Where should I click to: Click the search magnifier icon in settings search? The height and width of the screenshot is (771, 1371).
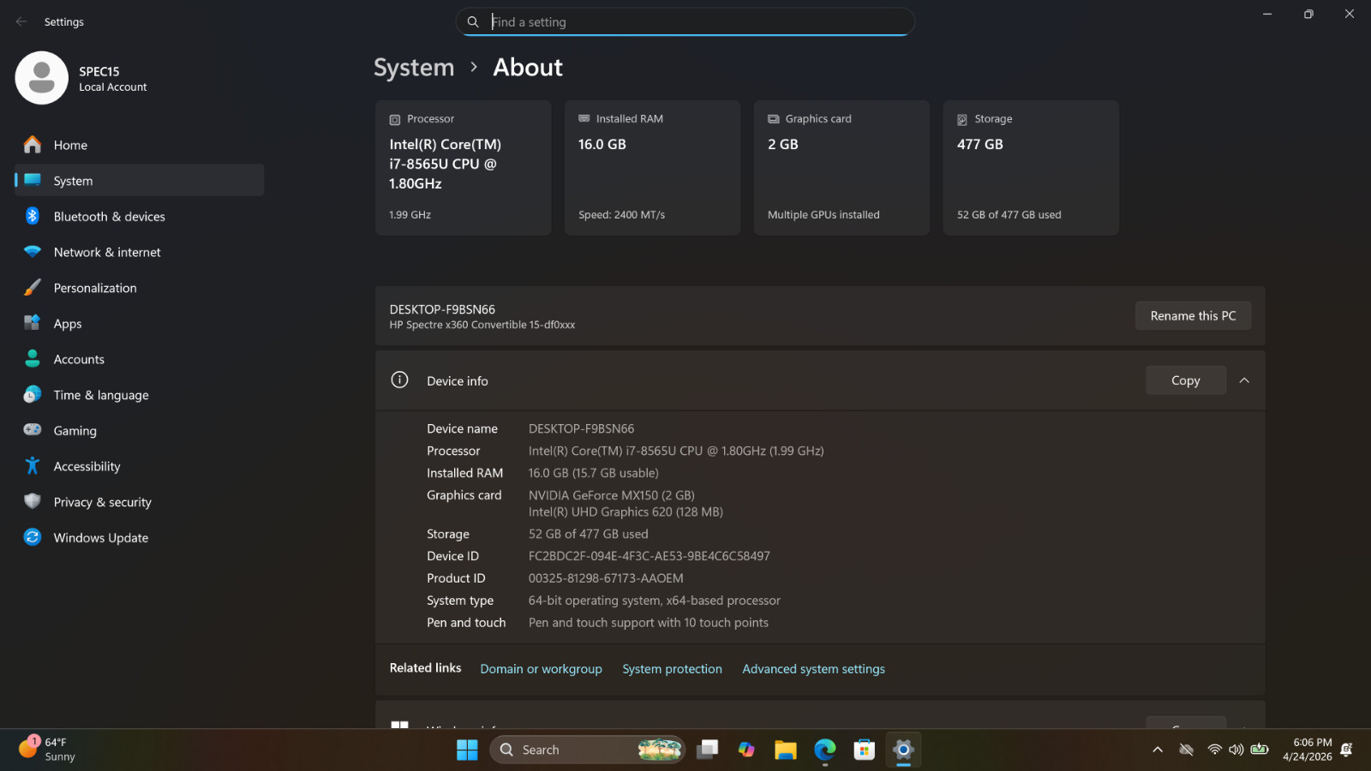click(473, 21)
